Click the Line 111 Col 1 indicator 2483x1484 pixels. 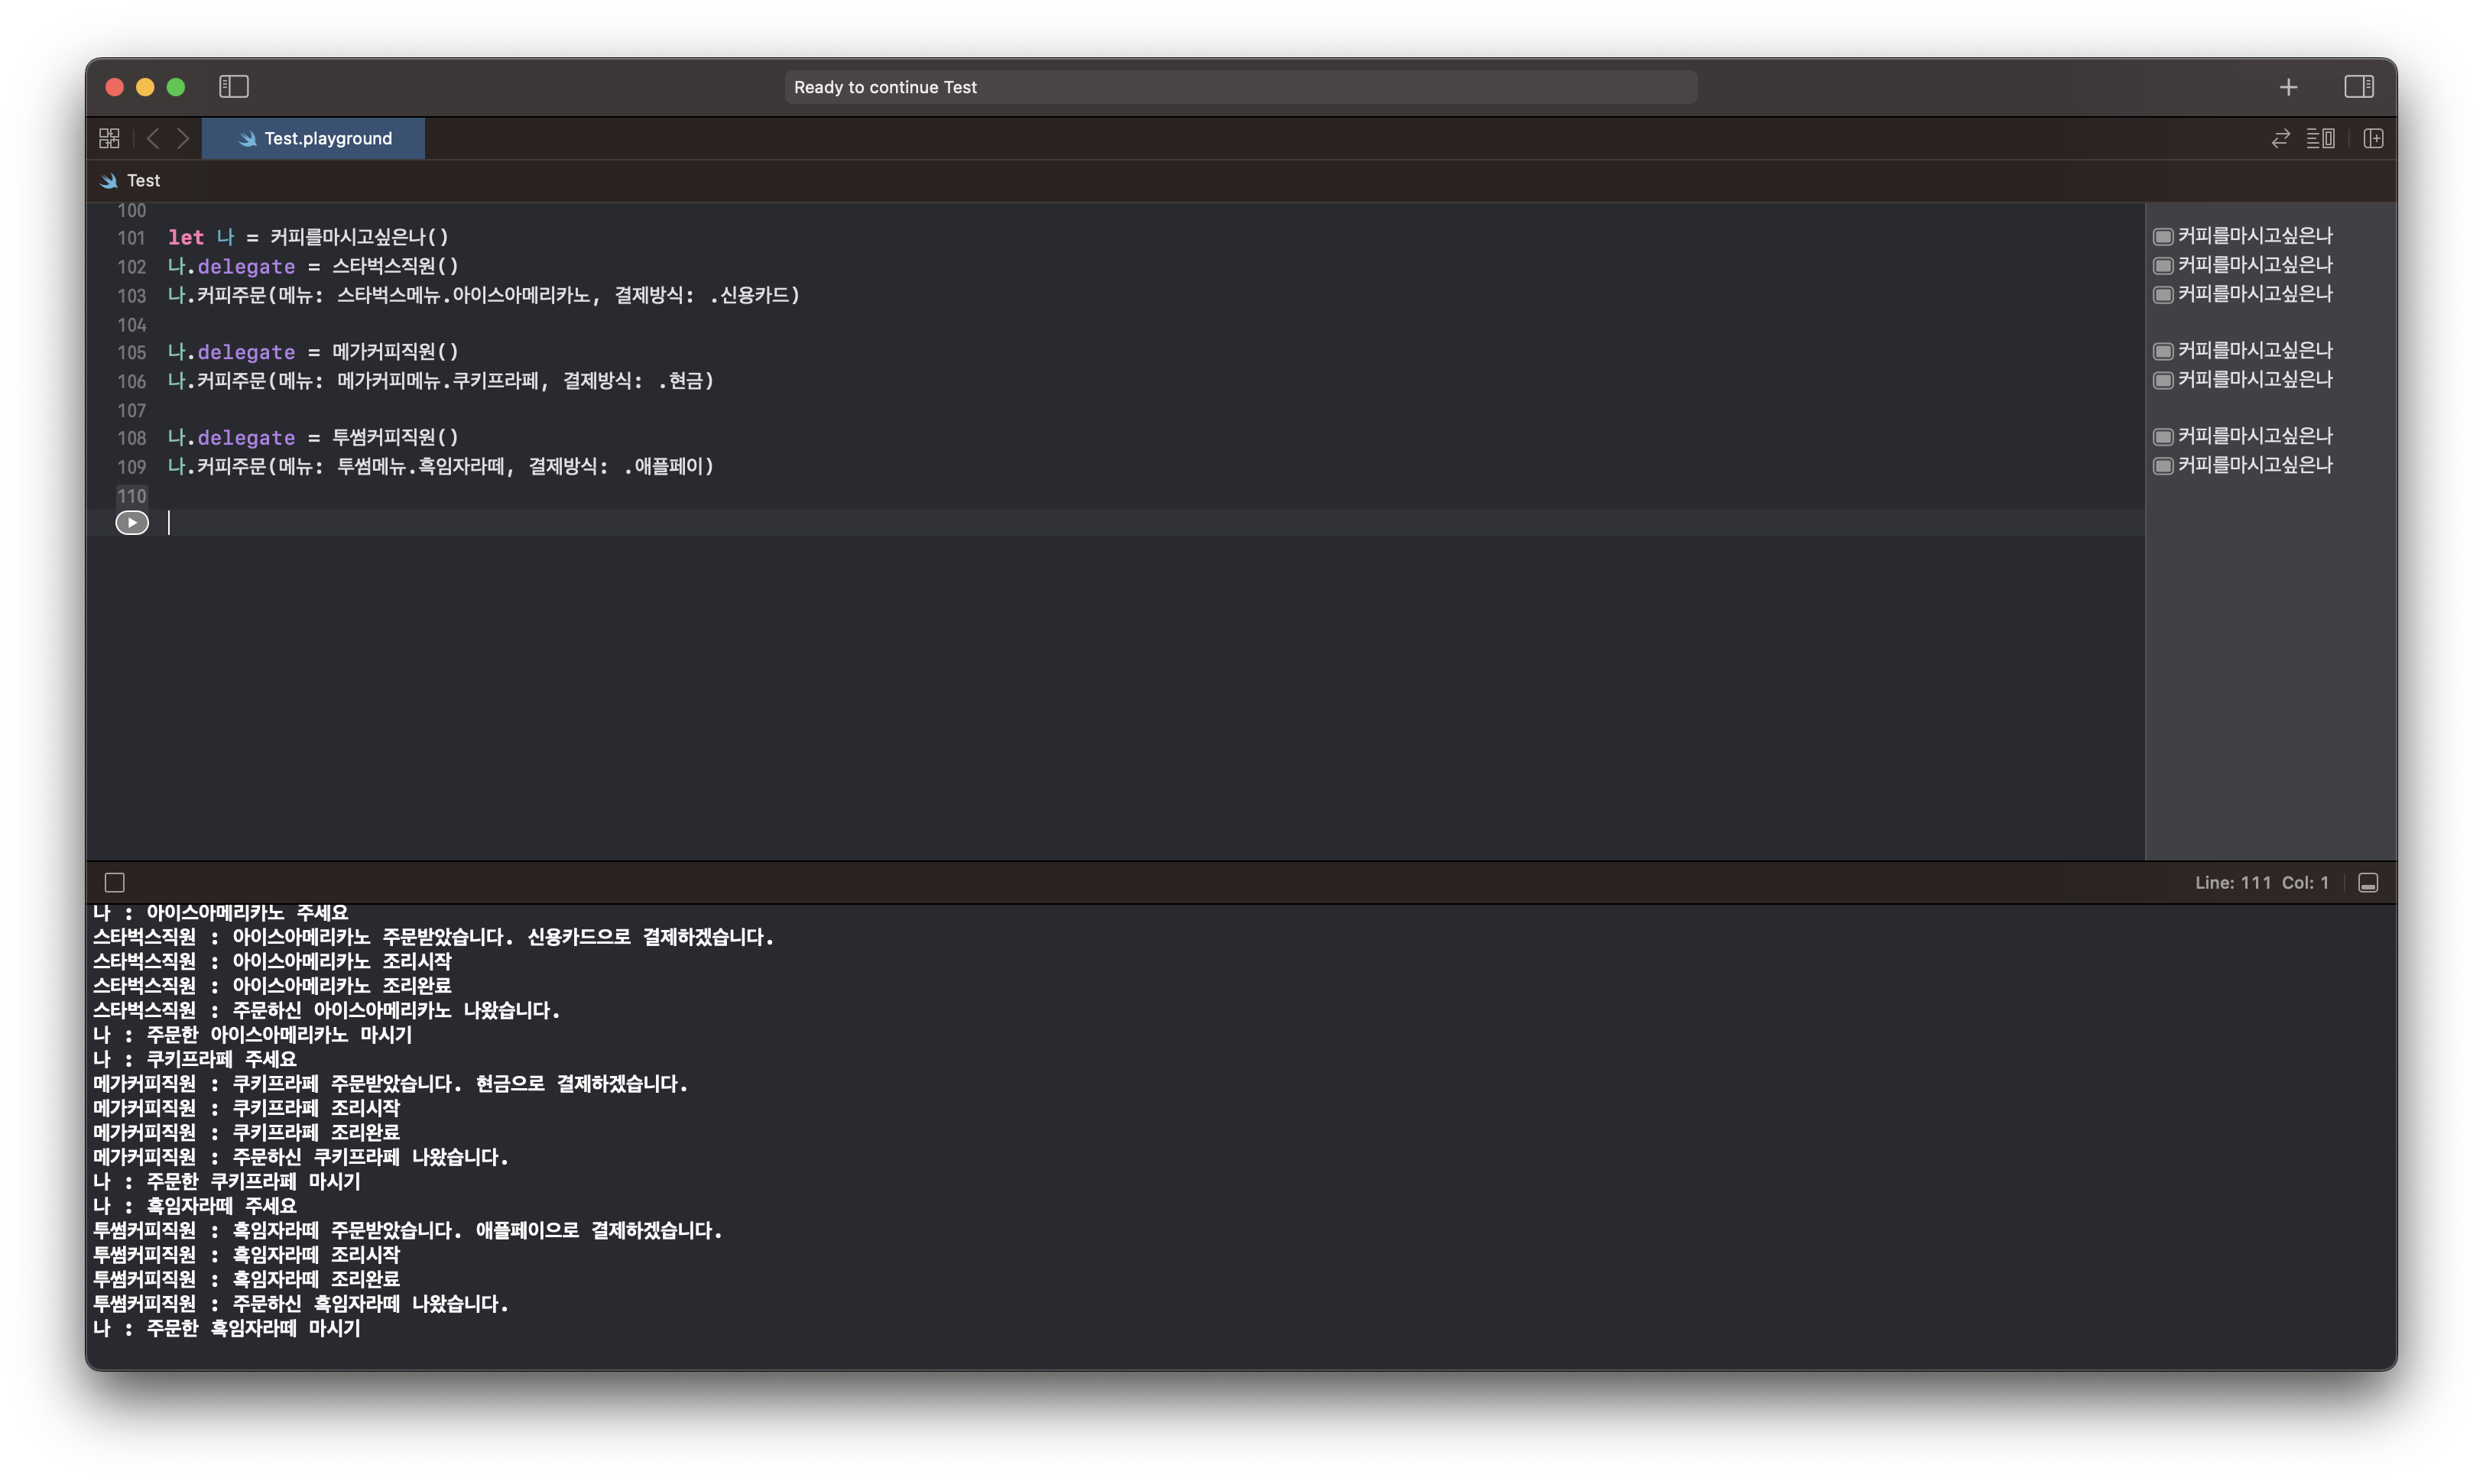click(x=2261, y=882)
